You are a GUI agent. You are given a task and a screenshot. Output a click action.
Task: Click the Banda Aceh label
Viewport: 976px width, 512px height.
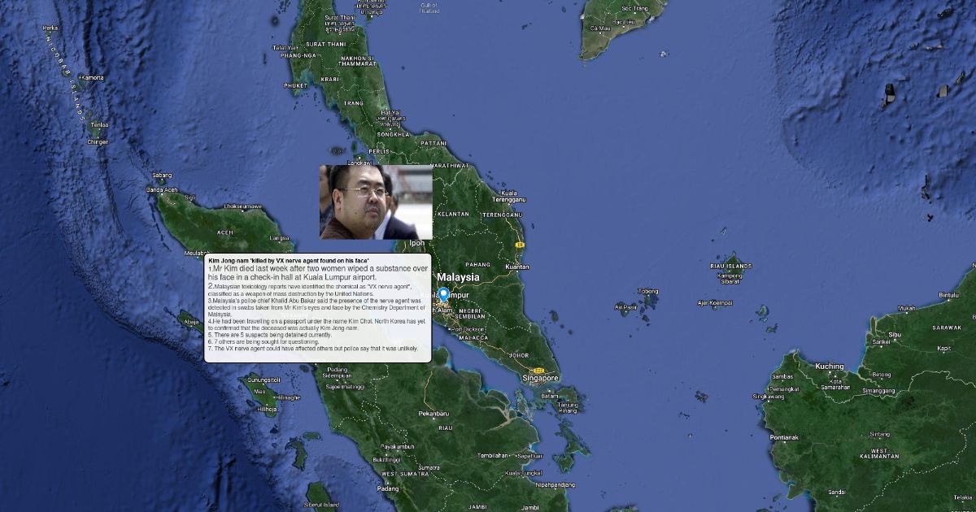pyautogui.click(x=161, y=190)
